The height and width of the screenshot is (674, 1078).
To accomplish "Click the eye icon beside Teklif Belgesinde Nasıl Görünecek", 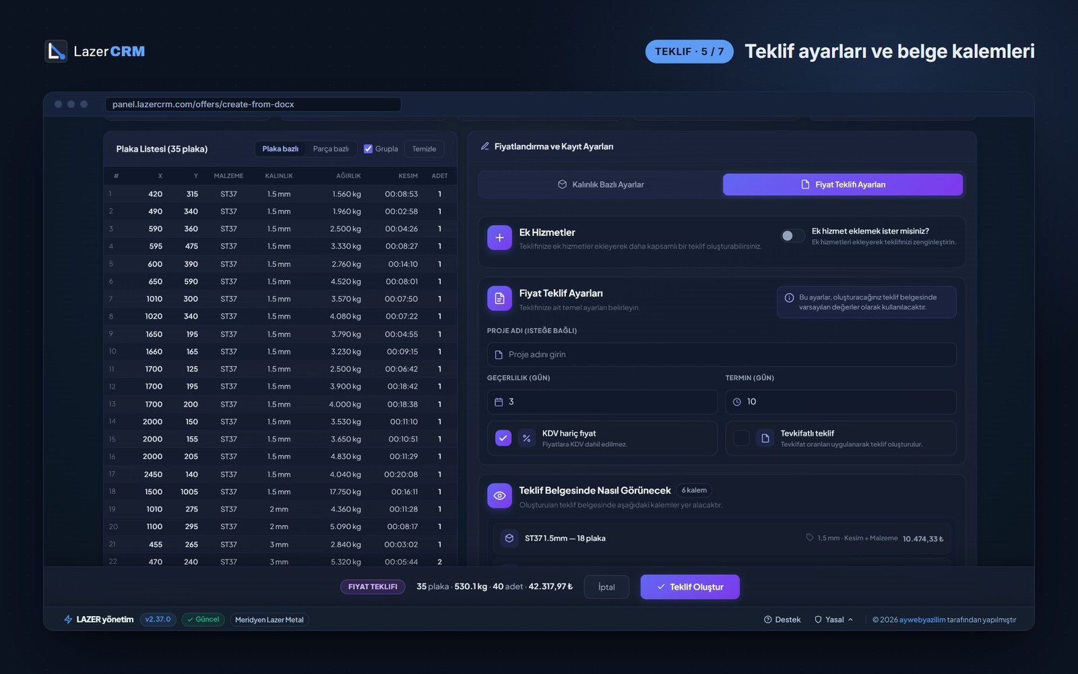I will [x=499, y=495].
